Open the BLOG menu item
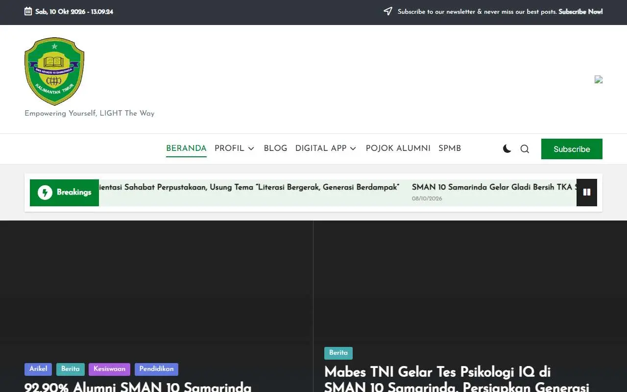 coord(275,148)
